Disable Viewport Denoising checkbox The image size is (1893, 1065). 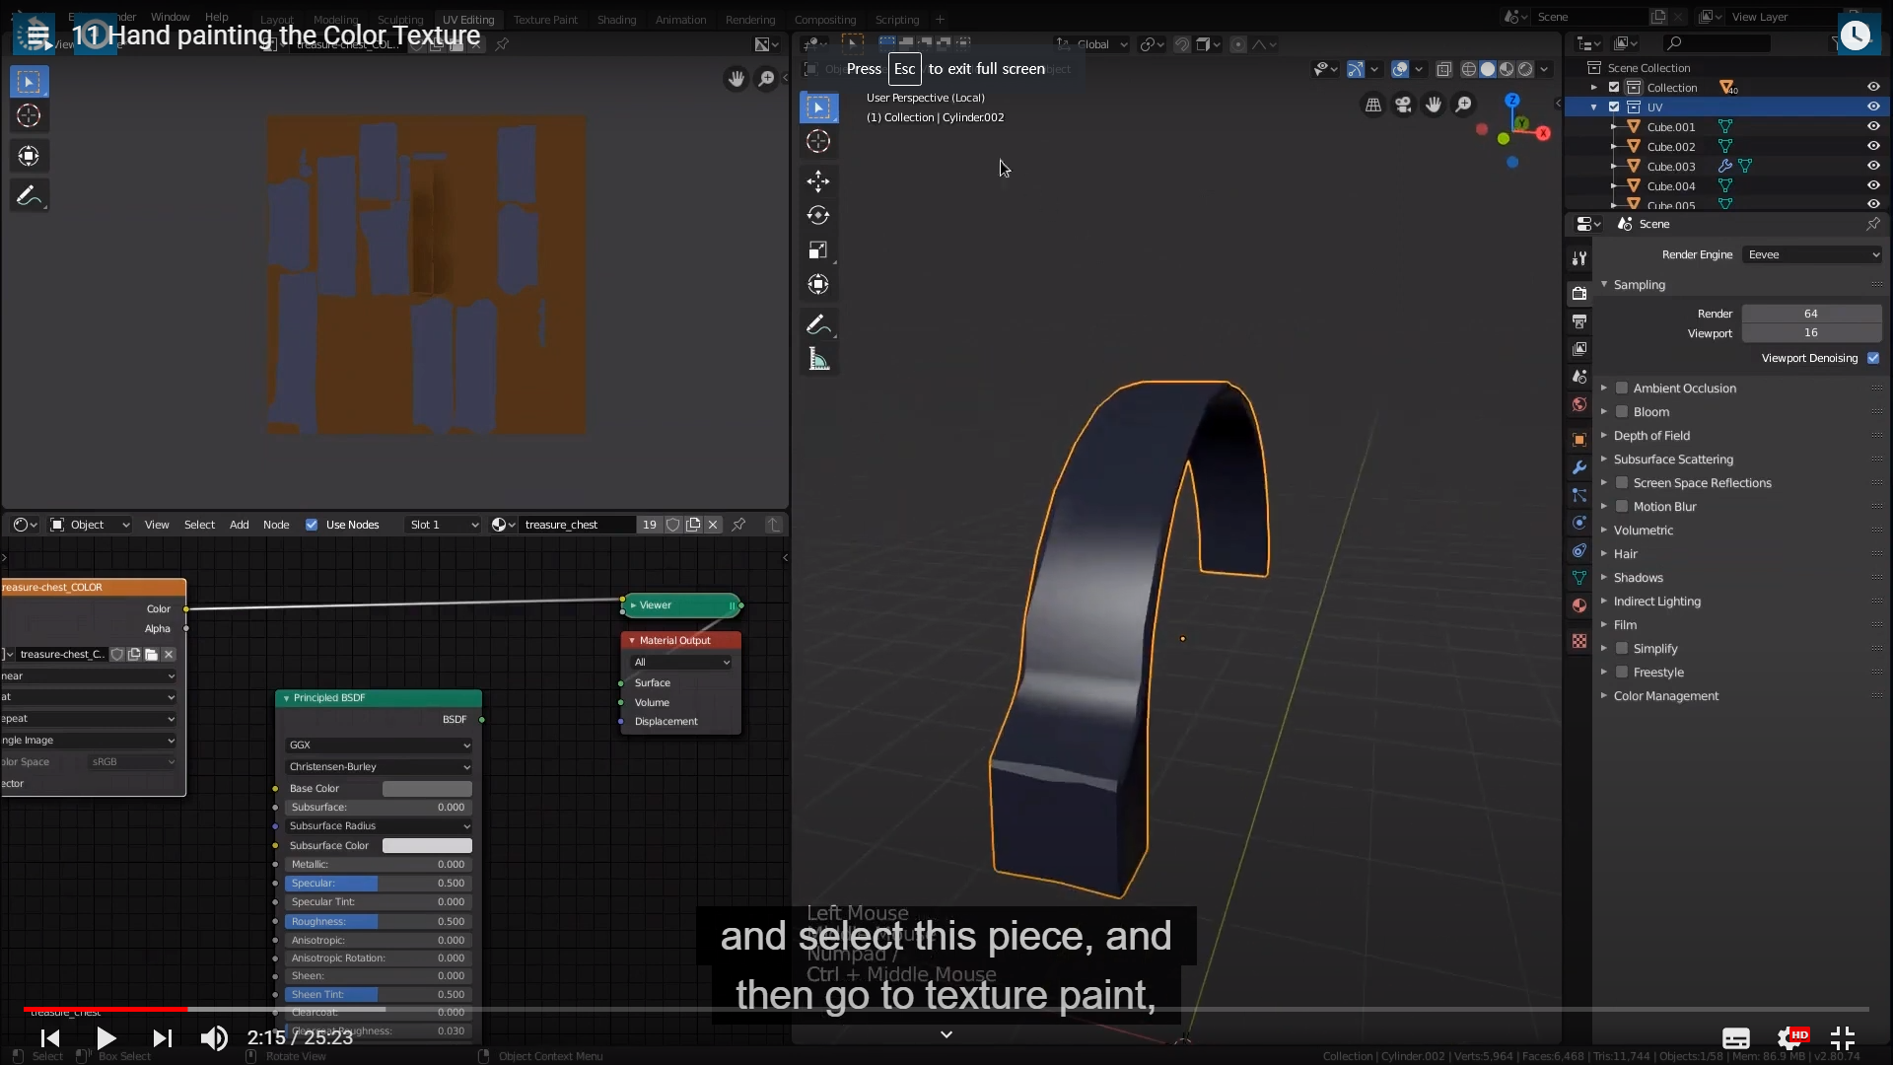(x=1873, y=358)
